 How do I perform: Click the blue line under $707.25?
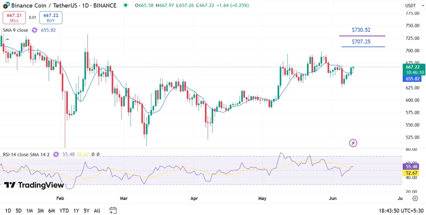point(363,47)
